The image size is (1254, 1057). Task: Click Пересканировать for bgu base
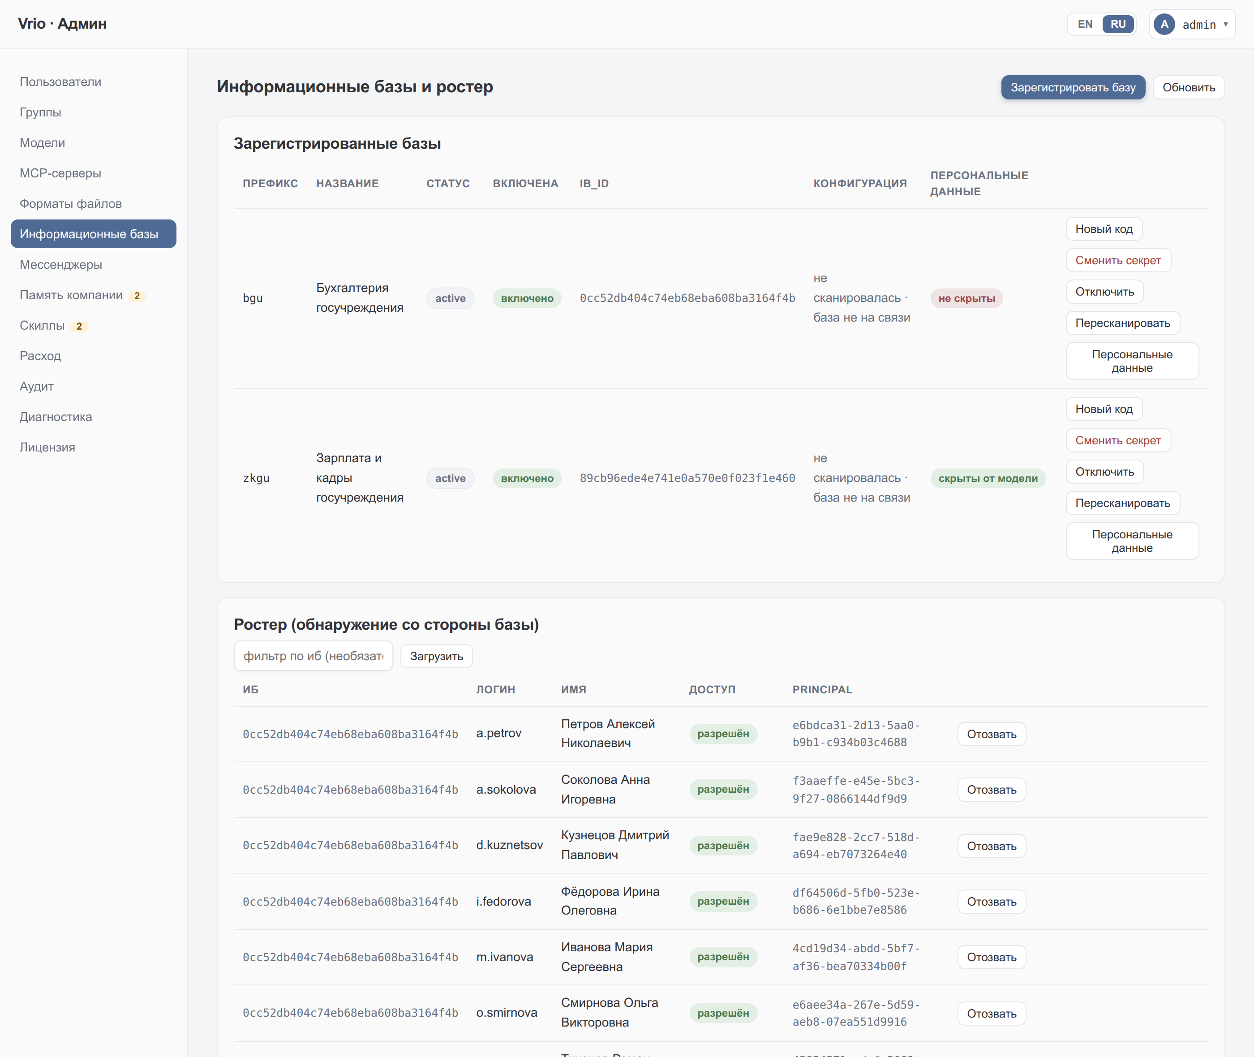pyautogui.click(x=1122, y=323)
